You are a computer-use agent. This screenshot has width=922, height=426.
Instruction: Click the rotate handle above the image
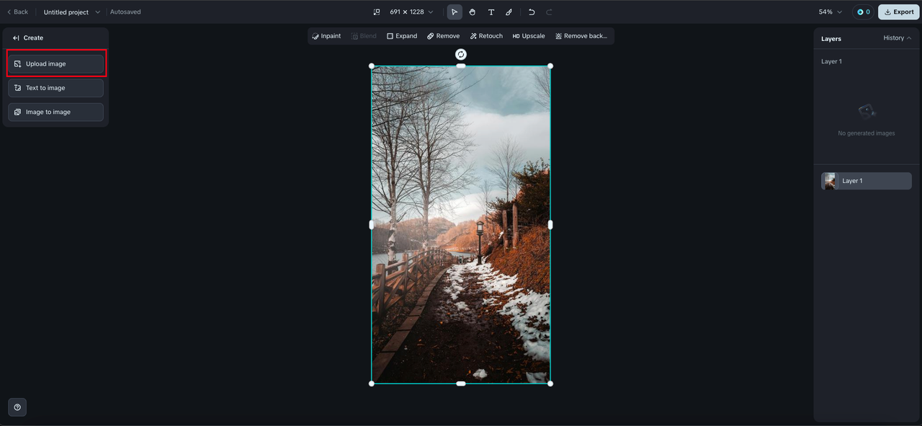(x=461, y=54)
